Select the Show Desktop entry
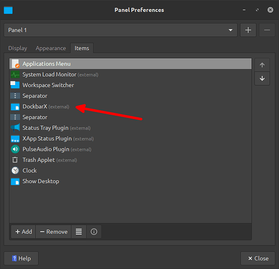Image resolution: width=279 pixels, height=269 pixels. [x=131, y=181]
